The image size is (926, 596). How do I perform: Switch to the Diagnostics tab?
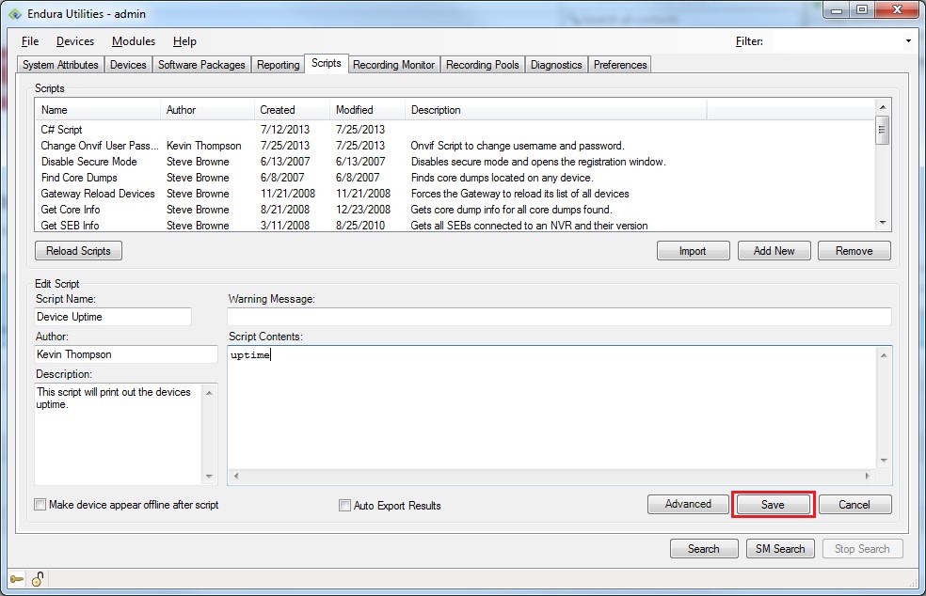click(x=556, y=64)
